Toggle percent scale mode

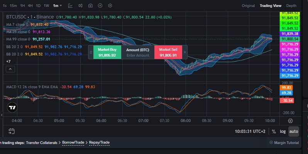[274, 131]
